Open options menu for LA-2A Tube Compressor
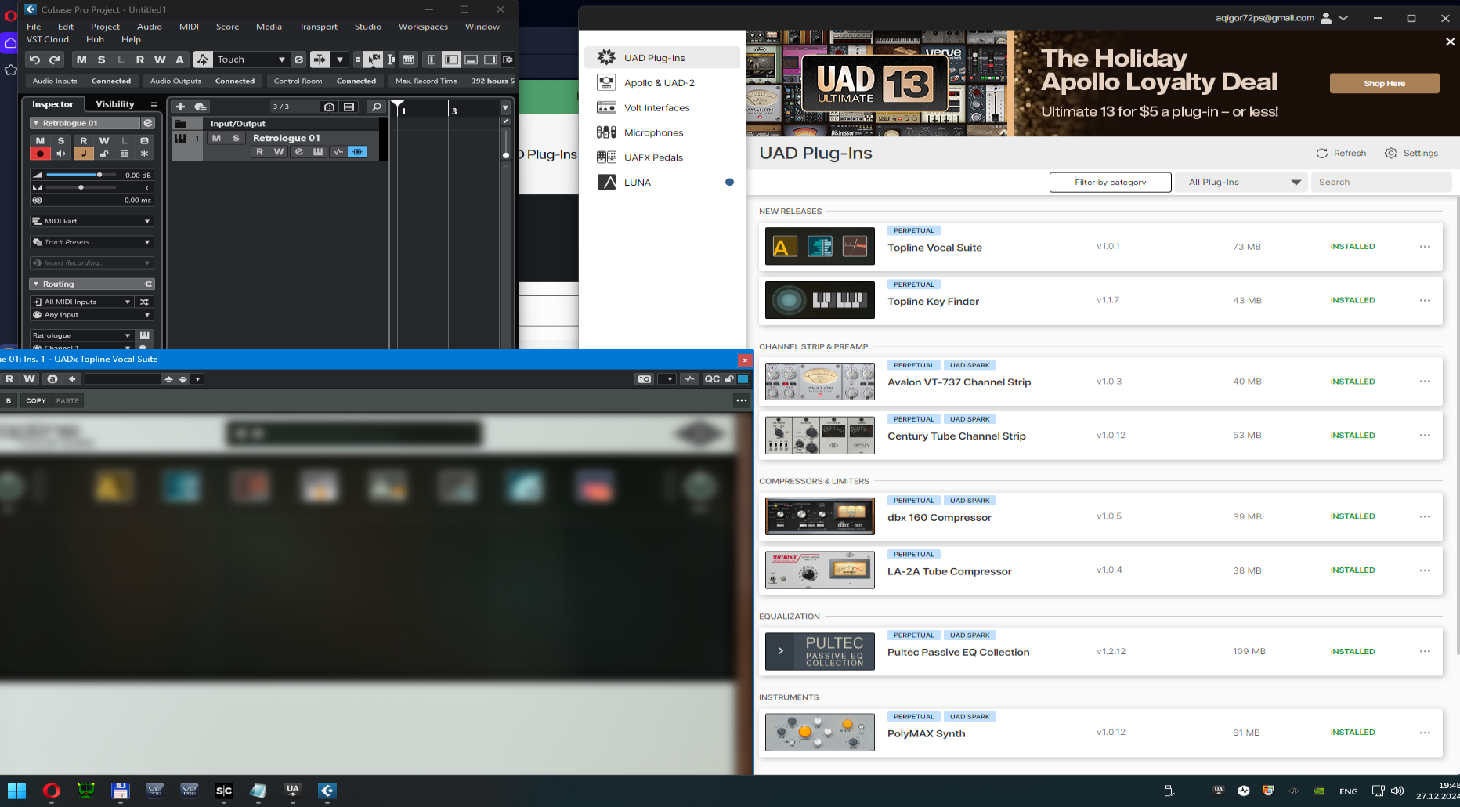Screen dimensions: 1460x807 (1425, 570)
